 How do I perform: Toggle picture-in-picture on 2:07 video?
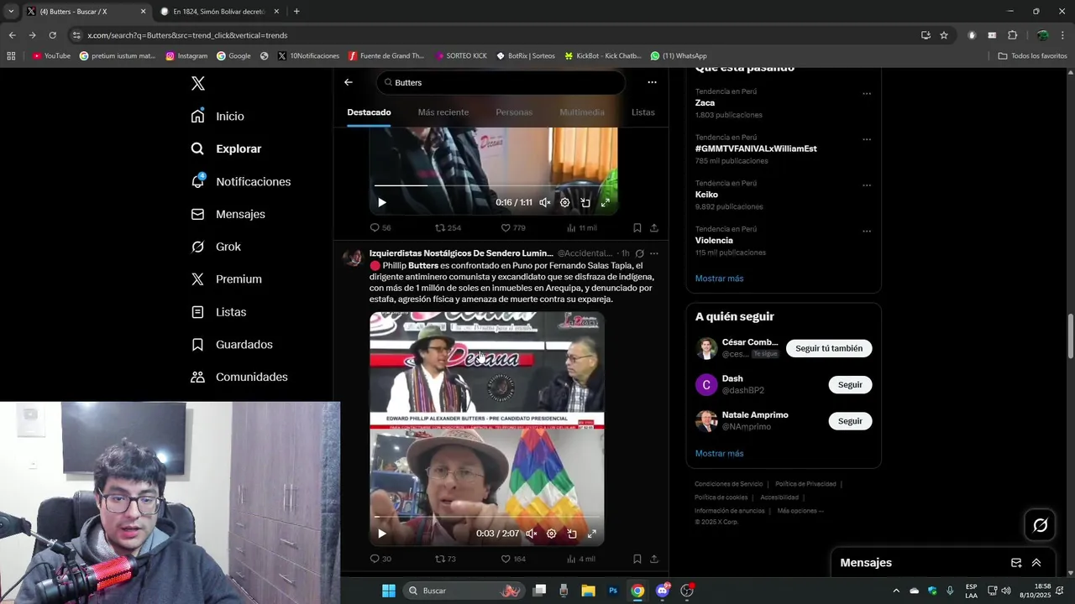point(572,534)
